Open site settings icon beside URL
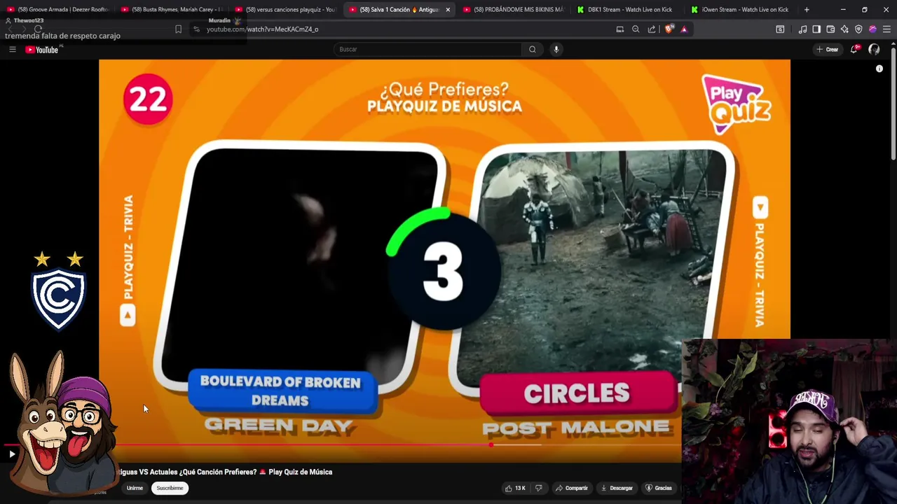This screenshot has width=897, height=504. coord(196,29)
